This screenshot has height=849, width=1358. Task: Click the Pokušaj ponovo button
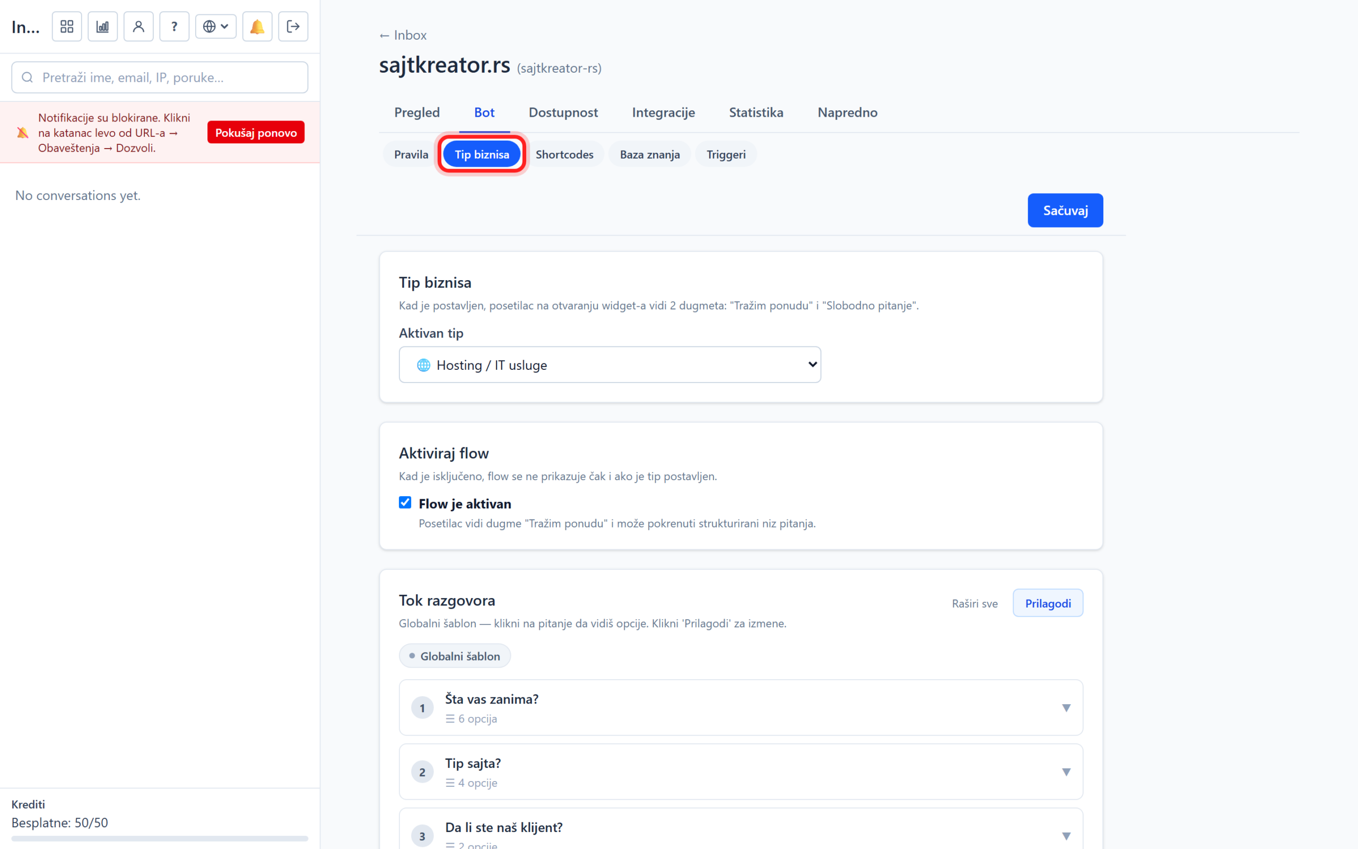(x=256, y=133)
